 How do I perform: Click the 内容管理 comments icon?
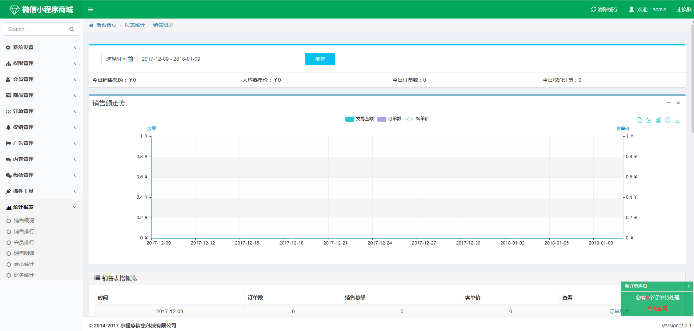(8, 160)
